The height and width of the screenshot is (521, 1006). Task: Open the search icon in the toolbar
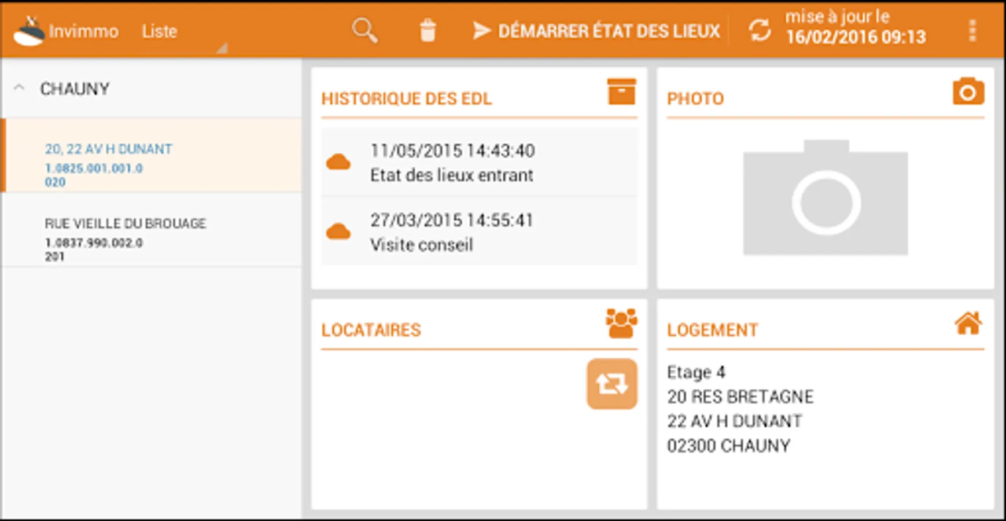pyautogui.click(x=363, y=30)
